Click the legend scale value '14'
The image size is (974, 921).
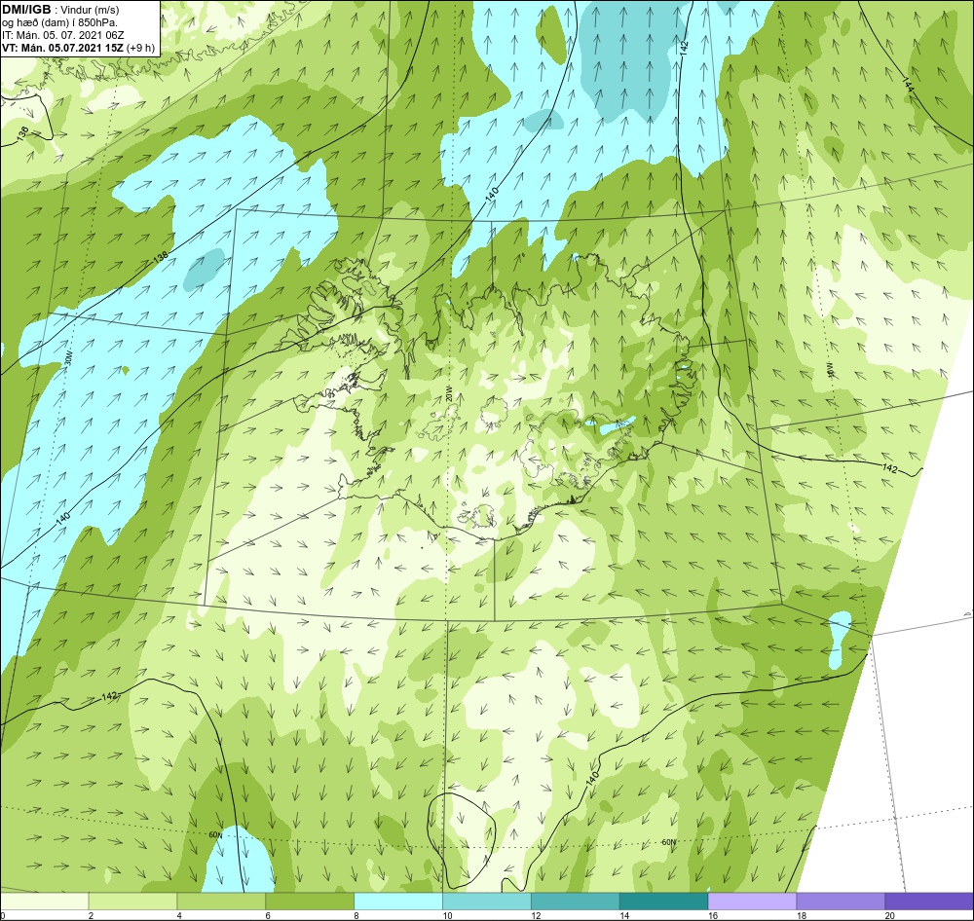pyautogui.click(x=623, y=915)
